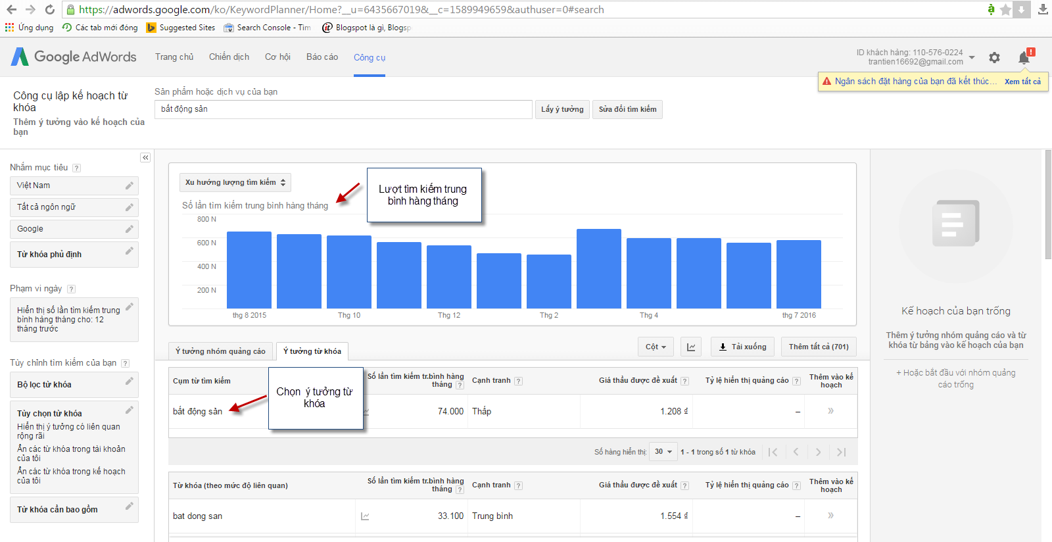Open the Suggested Sites bookmark
This screenshot has height=542, width=1052.
(x=181, y=28)
